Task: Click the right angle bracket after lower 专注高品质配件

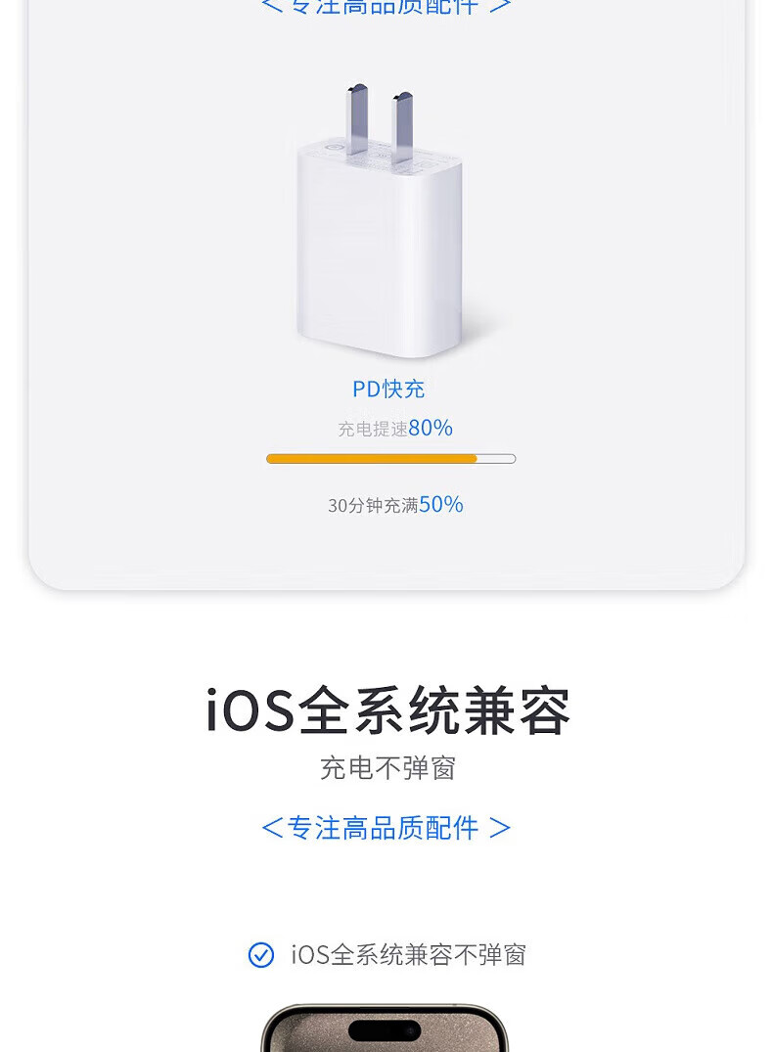Action: pos(500,829)
